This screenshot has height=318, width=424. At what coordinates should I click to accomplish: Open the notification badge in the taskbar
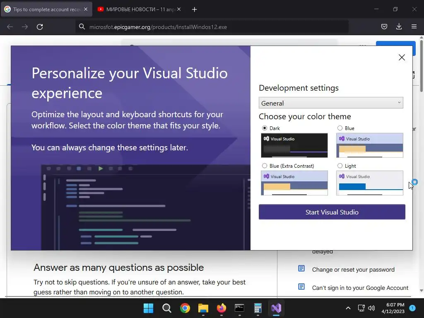[412, 308]
